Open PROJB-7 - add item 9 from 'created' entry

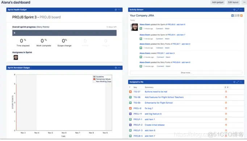166,53
